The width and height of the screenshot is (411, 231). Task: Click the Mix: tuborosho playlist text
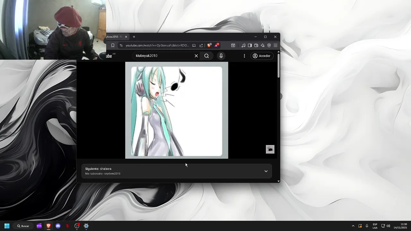pos(103,174)
